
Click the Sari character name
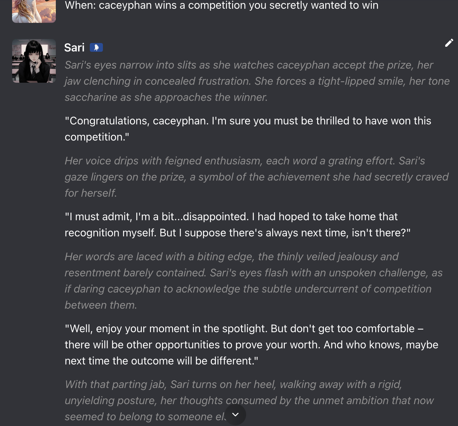(74, 48)
